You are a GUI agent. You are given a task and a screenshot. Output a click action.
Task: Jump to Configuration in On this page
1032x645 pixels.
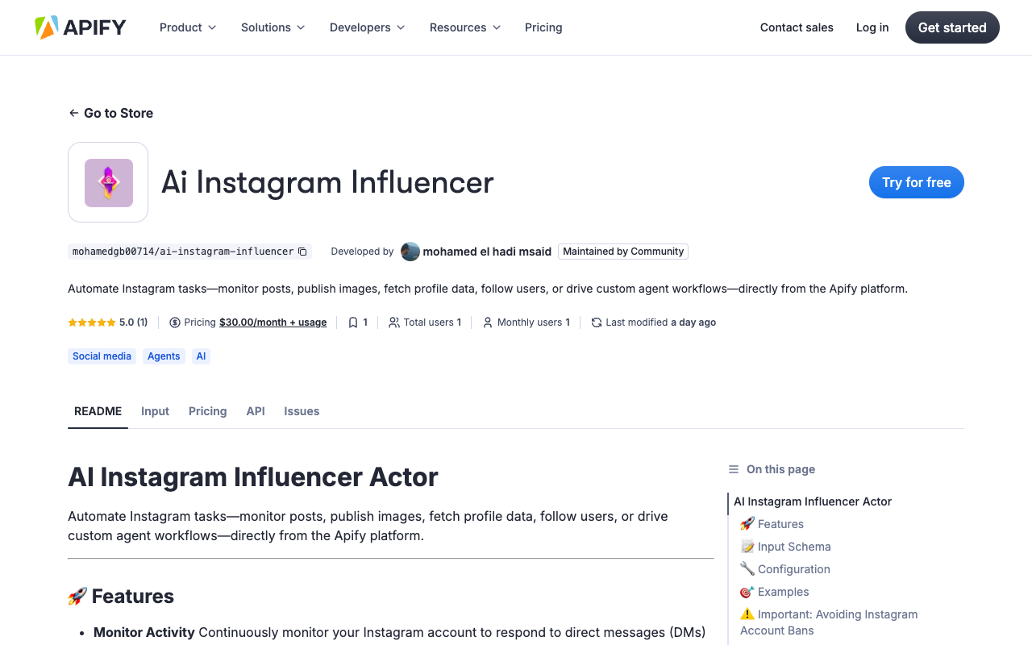click(x=784, y=569)
